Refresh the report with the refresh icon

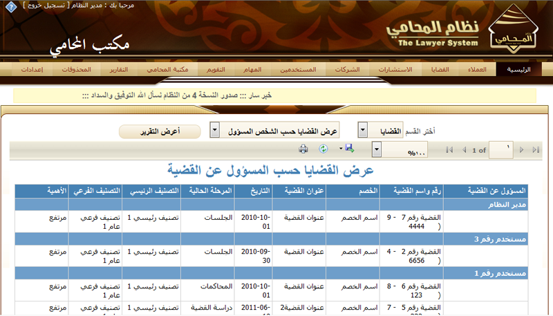323,149
